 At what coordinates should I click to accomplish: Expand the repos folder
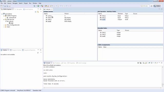coord(4,27)
